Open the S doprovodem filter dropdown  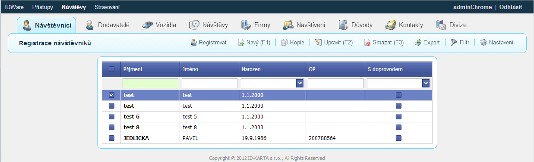(426, 83)
